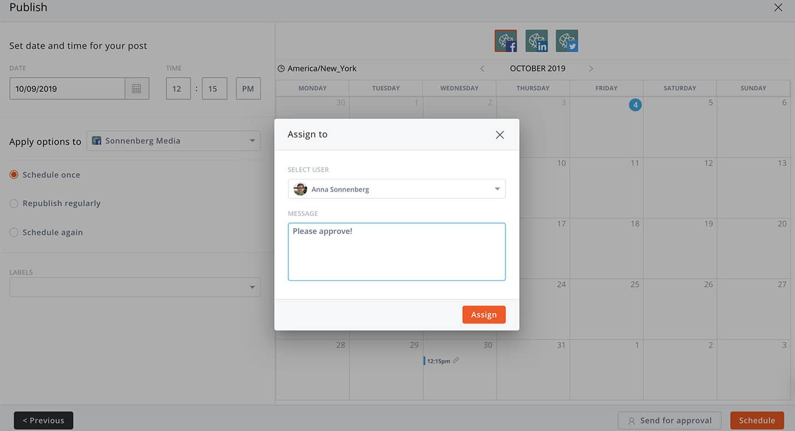Click Send for approval button
The image size is (795, 431).
669,421
